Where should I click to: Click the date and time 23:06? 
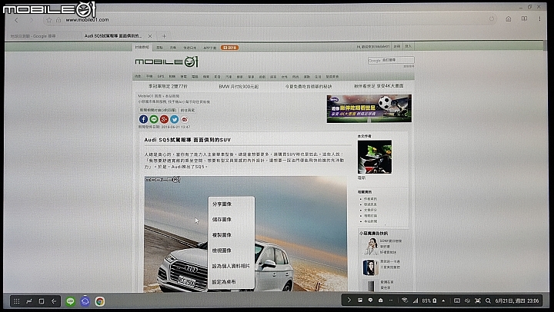tap(517, 300)
